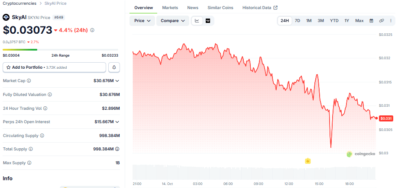398x188 pixels.
Task: Copy chart link via chain icon
Action: pyautogui.click(x=382, y=21)
